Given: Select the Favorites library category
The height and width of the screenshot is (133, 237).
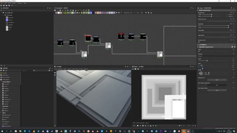Looking at the screenshot, I should (4, 73).
